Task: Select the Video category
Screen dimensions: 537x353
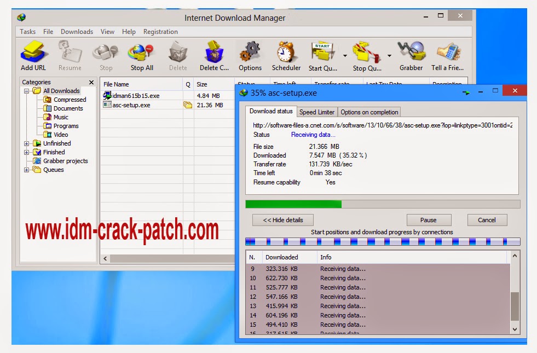Action: coord(61,135)
